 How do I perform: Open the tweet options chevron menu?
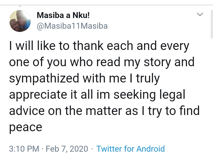click(x=200, y=14)
